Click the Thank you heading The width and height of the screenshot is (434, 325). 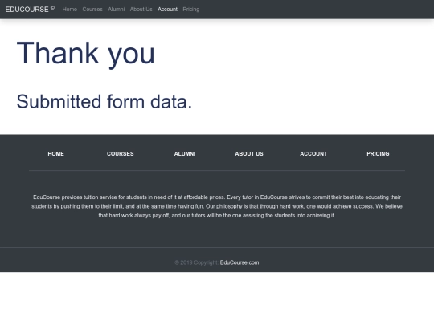click(85, 53)
